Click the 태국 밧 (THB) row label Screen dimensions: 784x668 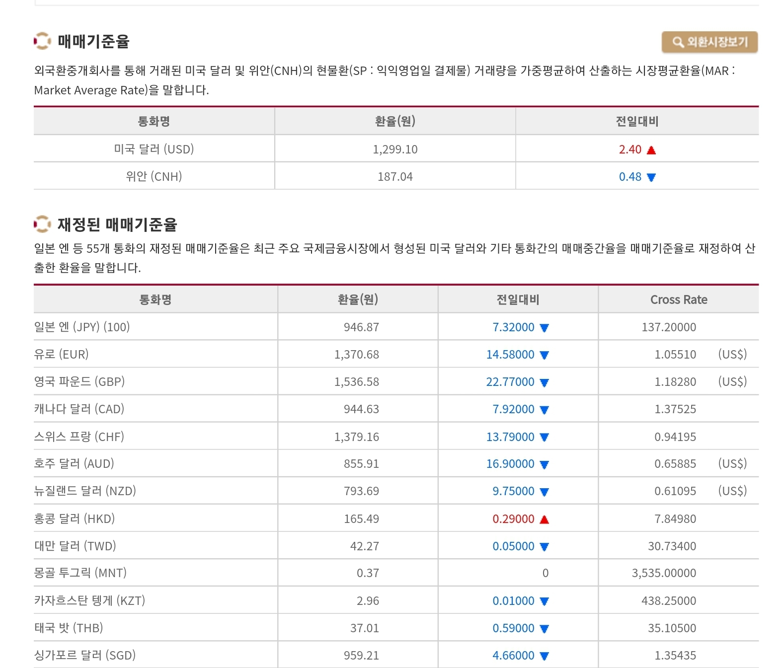tap(69, 628)
